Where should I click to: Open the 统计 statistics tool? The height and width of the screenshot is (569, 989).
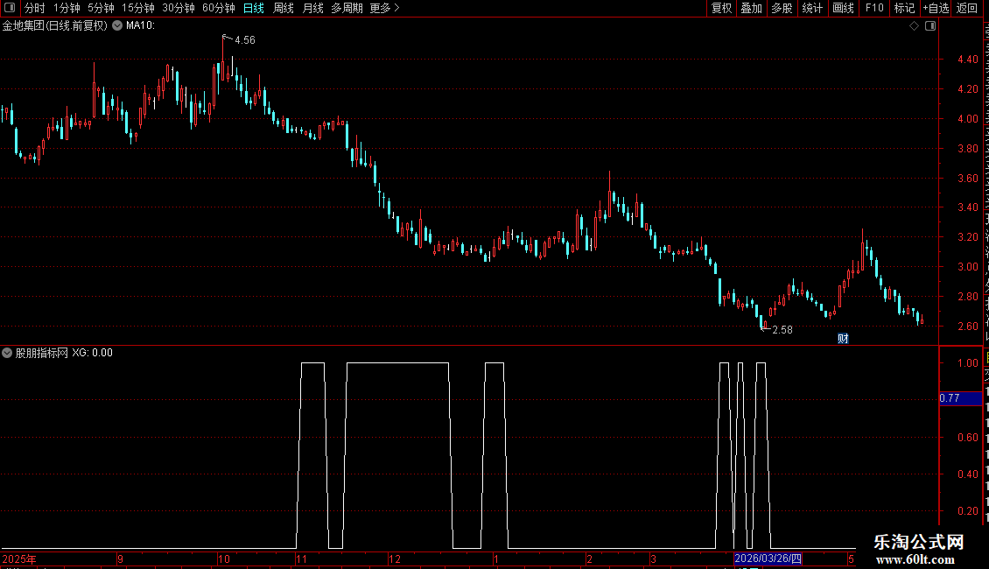[x=812, y=8]
